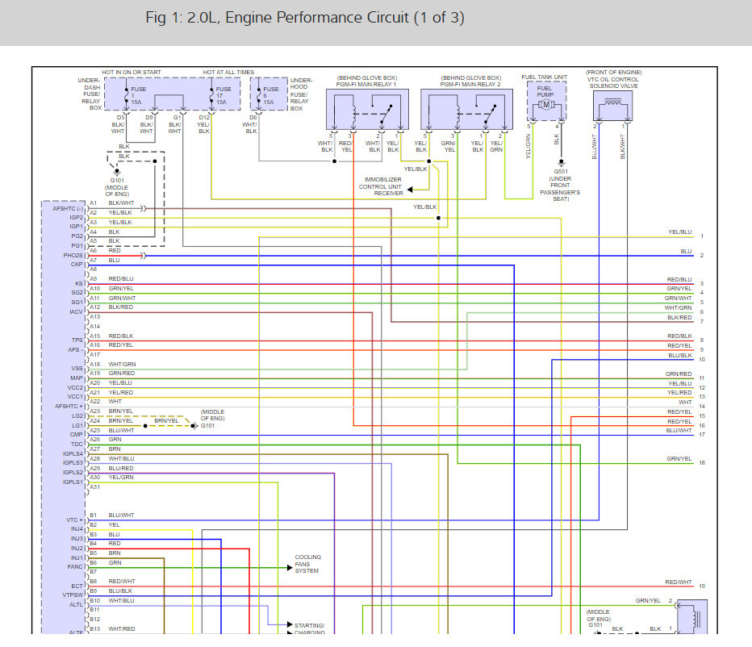752x647 pixels.
Task: Click the FUEL TANK UNIT label
Action: click(545, 77)
